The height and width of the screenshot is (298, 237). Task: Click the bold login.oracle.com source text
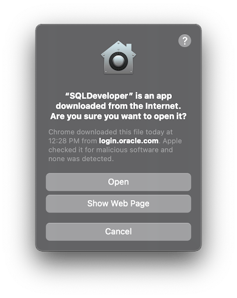(129, 141)
